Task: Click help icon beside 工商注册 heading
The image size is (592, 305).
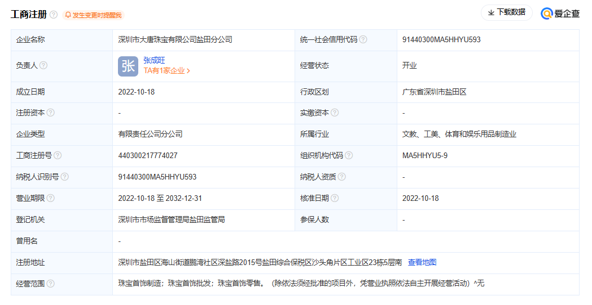Action: [54, 15]
